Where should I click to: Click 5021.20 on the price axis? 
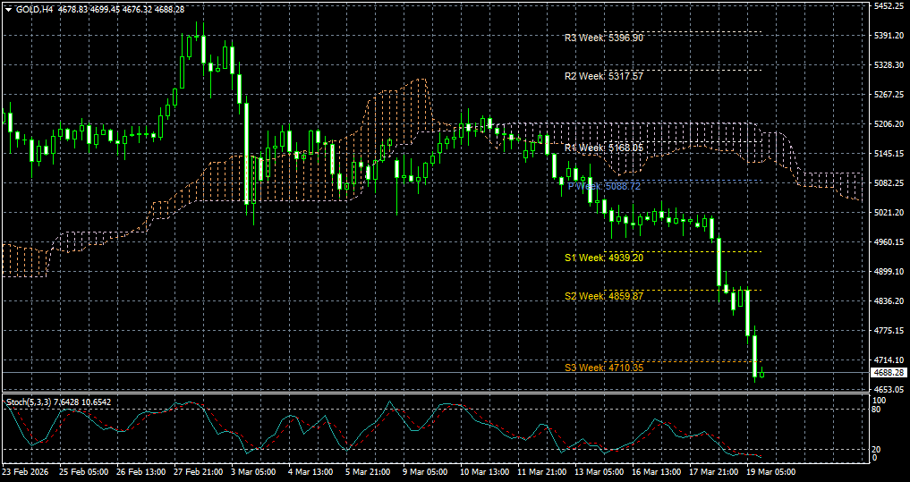click(889, 213)
